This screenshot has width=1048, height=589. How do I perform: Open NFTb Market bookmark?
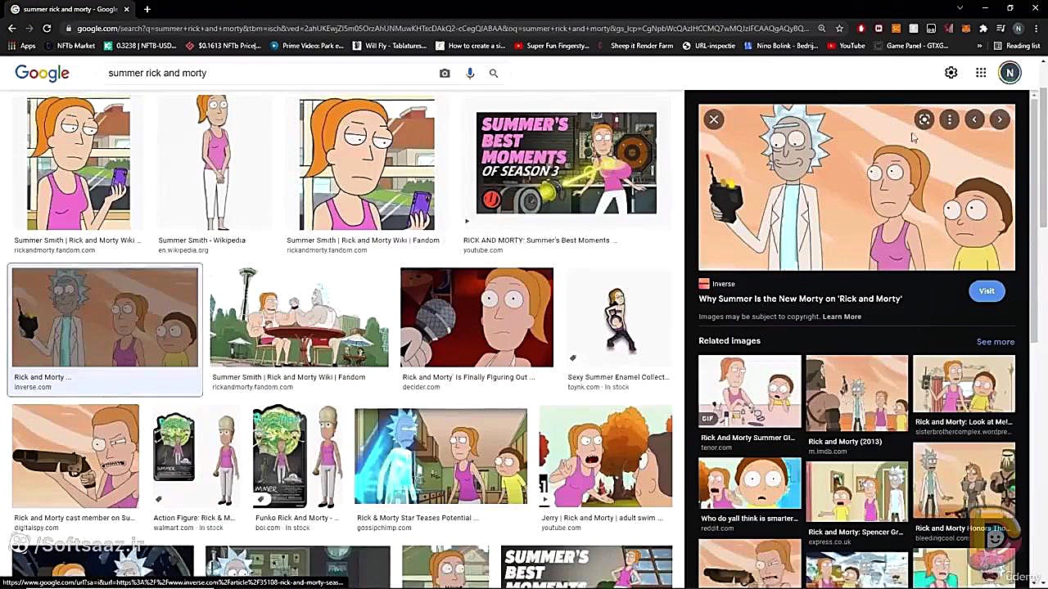[70, 46]
